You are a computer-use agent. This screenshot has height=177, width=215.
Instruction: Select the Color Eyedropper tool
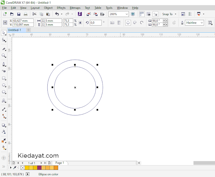pyautogui.click(x=4, y=141)
